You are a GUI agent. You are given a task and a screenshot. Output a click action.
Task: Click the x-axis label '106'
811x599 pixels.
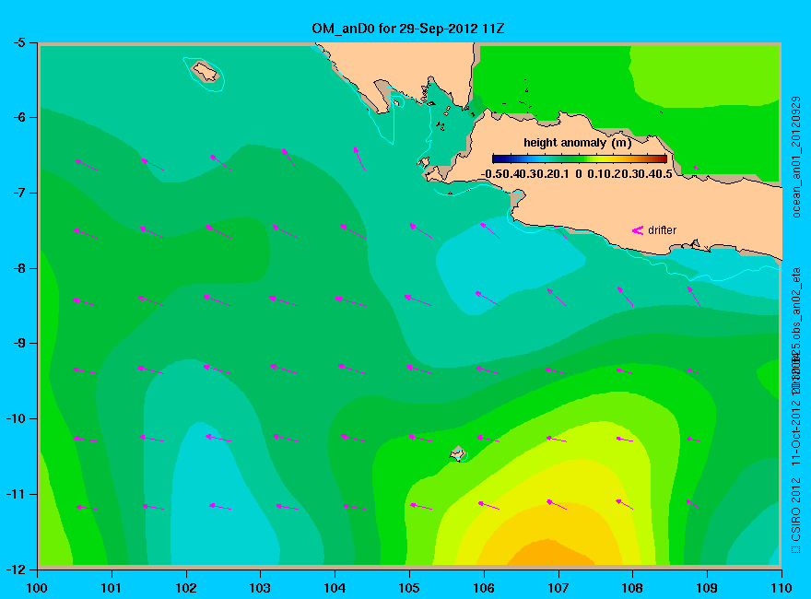coord(484,588)
